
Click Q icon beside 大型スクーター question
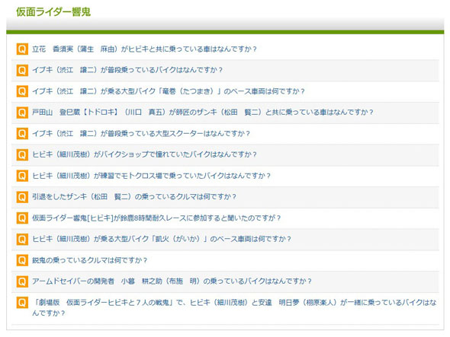coord(22,133)
